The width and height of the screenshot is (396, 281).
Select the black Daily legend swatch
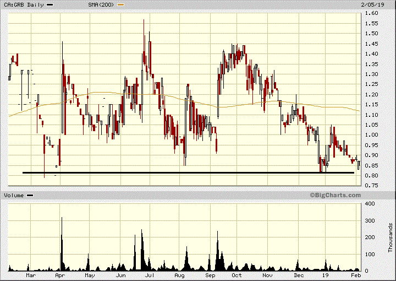point(50,4)
